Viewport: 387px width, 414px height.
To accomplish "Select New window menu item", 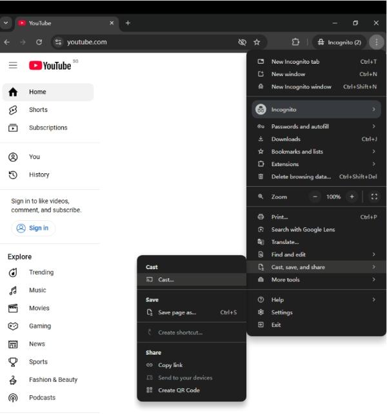I will pos(316,74).
